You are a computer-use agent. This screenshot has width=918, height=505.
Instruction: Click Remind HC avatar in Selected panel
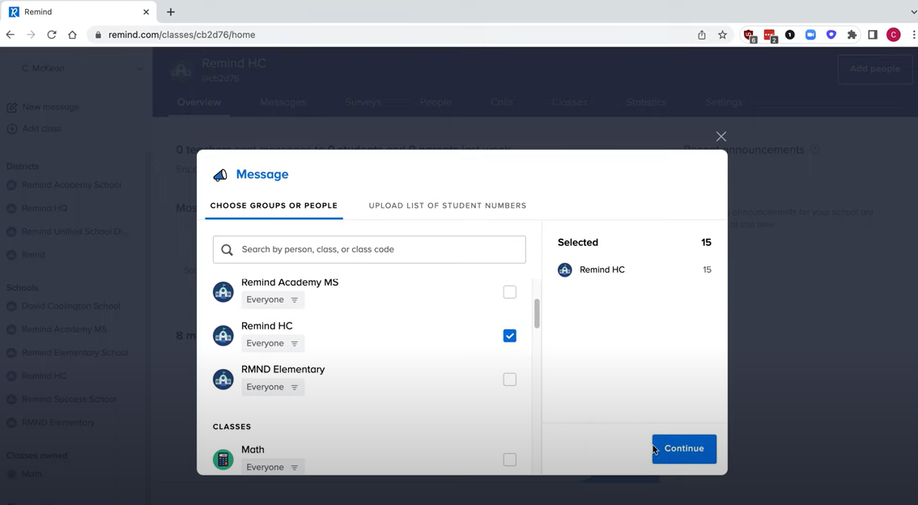[x=564, y=269]
